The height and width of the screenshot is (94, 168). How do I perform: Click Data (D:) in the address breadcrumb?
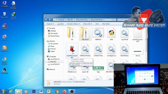click(x=70, y=20)
